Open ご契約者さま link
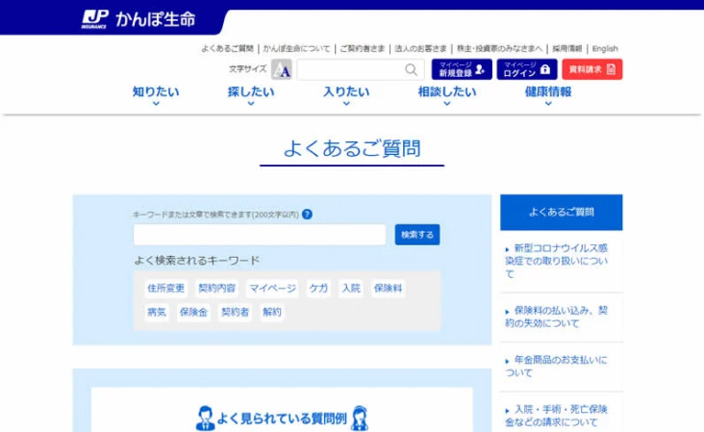This screenshot has height=432, width=704. coord(363,48)
